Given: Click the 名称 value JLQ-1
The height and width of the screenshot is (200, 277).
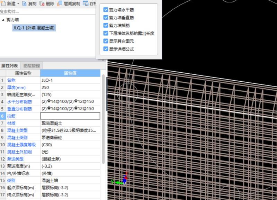Looking at the screenshot, I should point(70,80).
